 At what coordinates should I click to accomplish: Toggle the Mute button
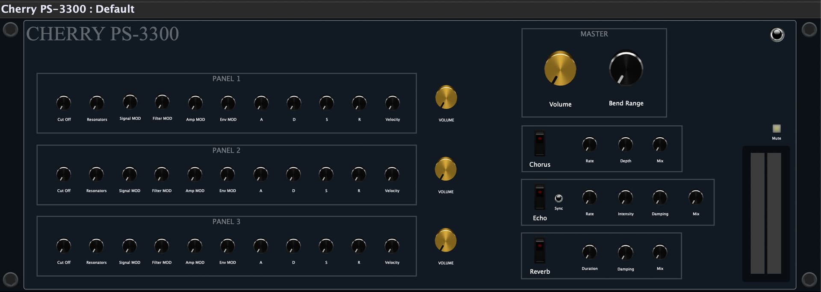tap(777, 128)
